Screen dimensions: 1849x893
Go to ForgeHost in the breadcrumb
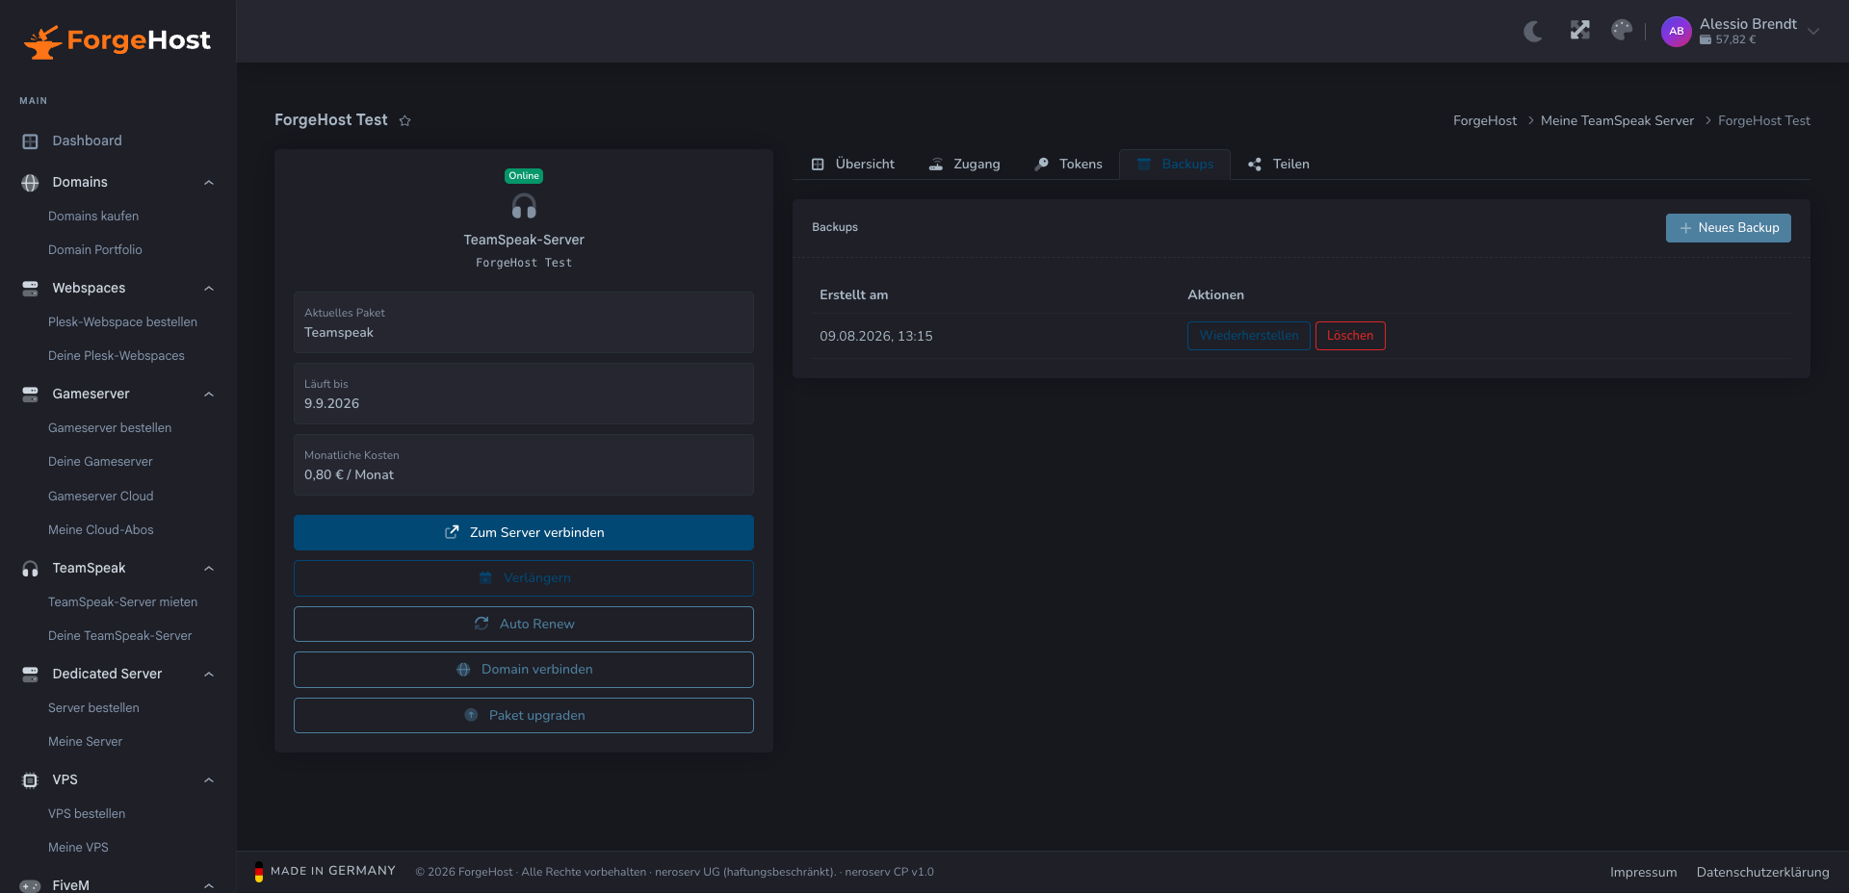pyautogui.click(x=1485, y=121)
